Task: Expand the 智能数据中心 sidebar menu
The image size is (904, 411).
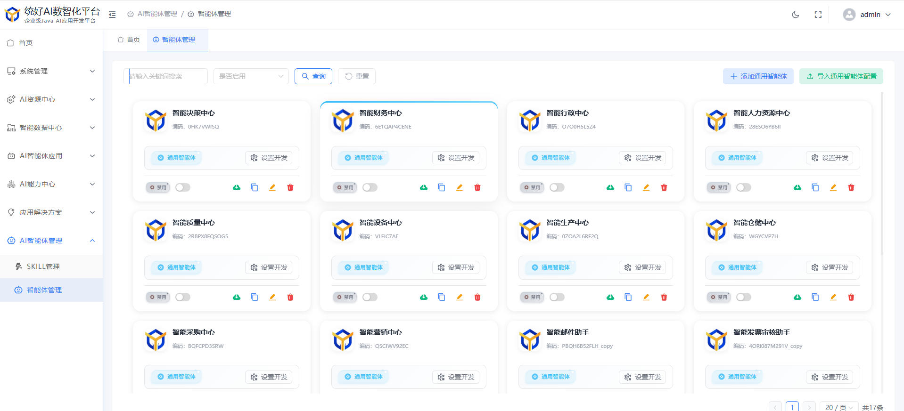Action: coord(51,128)
